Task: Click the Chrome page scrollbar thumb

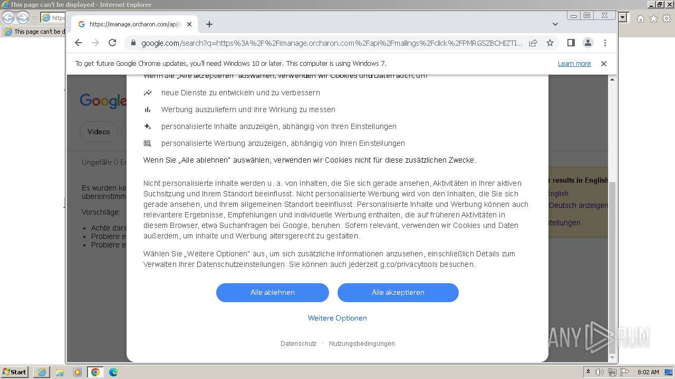Action: (612, 267)
